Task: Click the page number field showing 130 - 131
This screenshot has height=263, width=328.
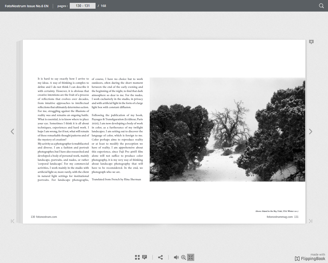Action: click(83, 6)
